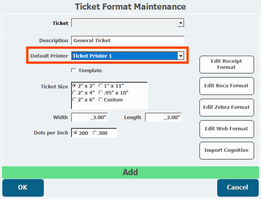
Task: Click the Description text field
Action: click(x=128, y=40)
